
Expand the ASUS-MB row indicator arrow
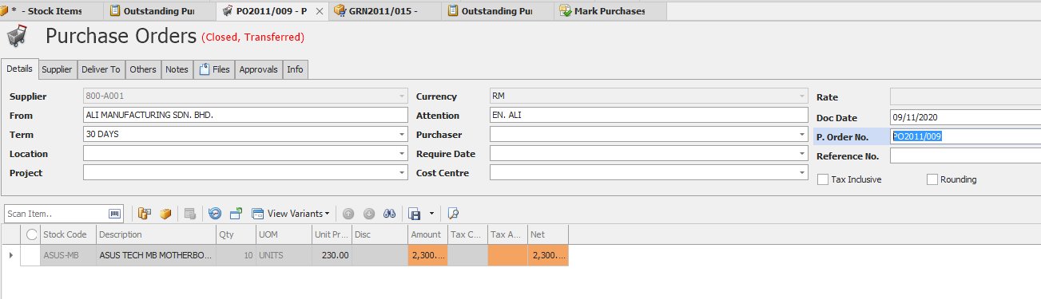coord(10,255)
